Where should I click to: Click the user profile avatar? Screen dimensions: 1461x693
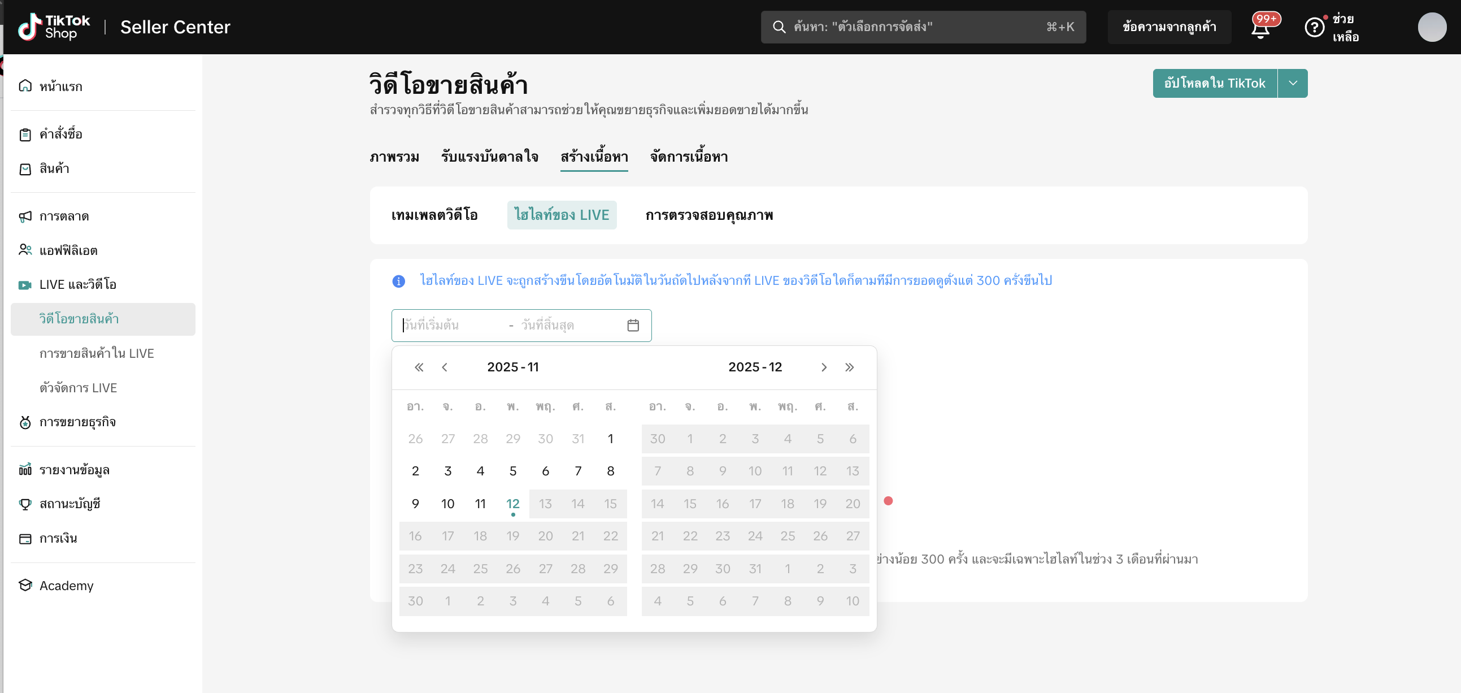[x=1432, y=27]
